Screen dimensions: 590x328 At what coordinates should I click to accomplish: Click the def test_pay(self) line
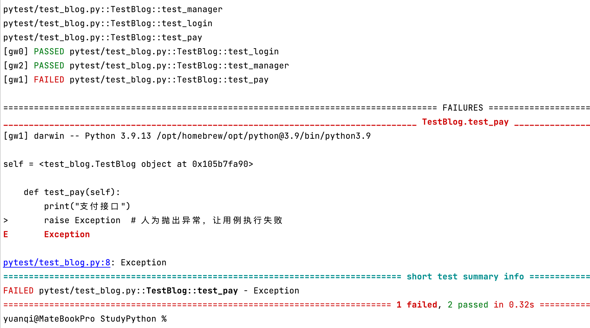[72, 192]
